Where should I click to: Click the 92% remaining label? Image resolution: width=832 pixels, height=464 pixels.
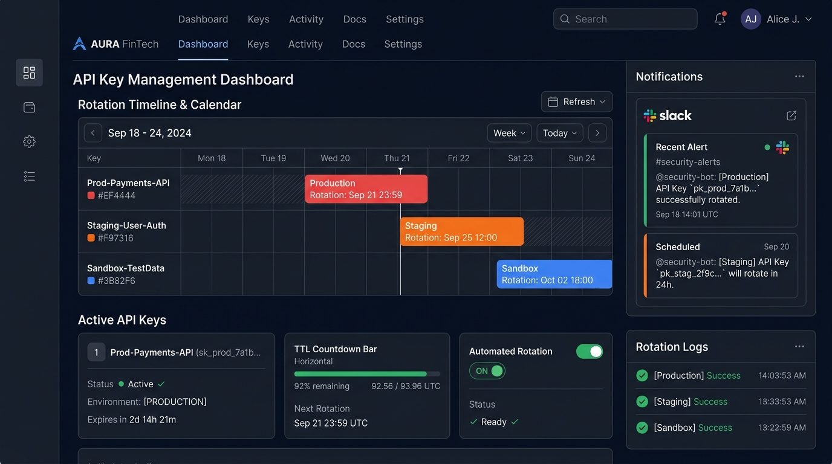[x=322, y=386]
